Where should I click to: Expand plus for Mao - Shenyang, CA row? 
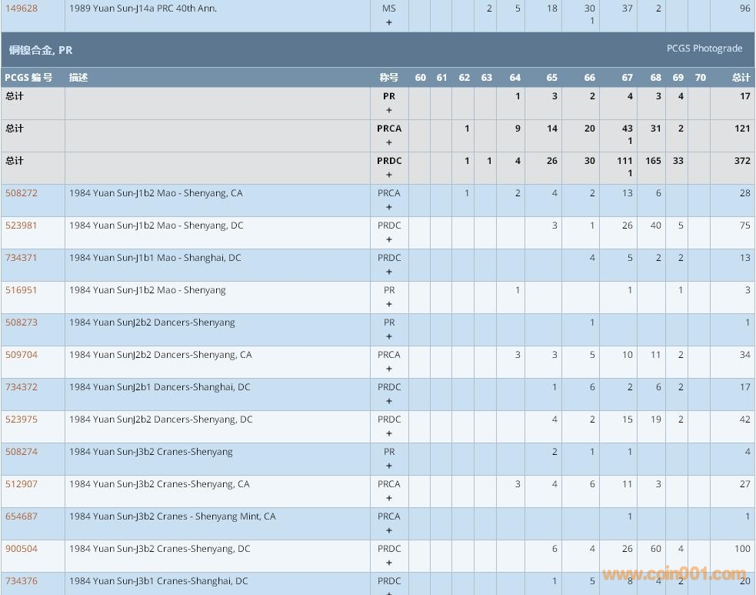(x=388, y=207)
